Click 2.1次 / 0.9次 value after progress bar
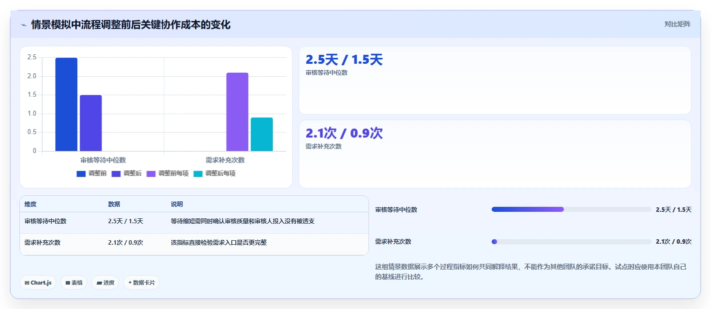Screen dimensions: 711x309 (674, 242)
